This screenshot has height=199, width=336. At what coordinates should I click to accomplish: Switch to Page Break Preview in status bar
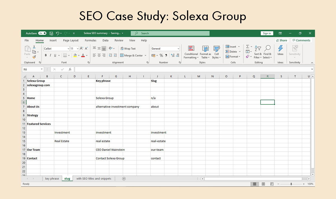click(272, 184)
